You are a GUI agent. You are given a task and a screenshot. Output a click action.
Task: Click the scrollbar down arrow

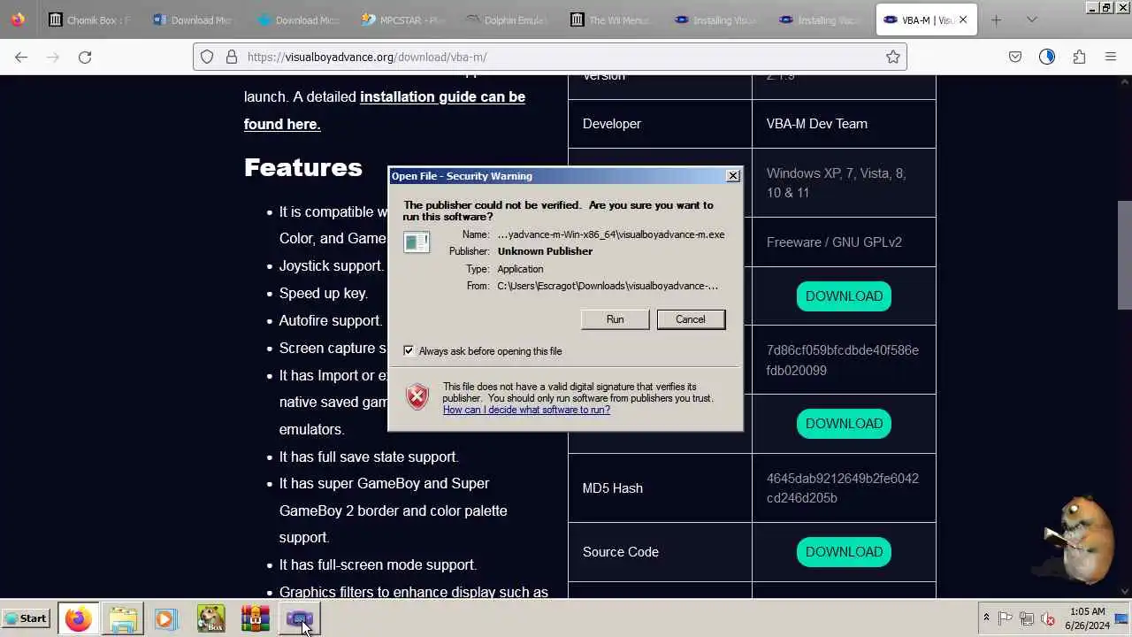(1124, 592)
